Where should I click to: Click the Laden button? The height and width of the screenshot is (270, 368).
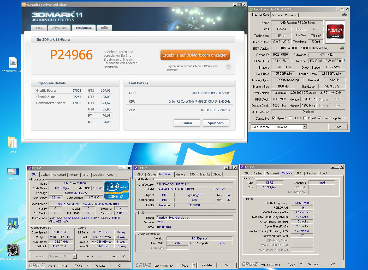[x=187, y=123]
